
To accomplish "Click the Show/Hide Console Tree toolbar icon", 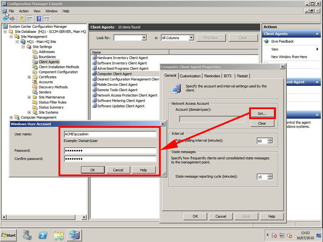I will coord(30,19).
